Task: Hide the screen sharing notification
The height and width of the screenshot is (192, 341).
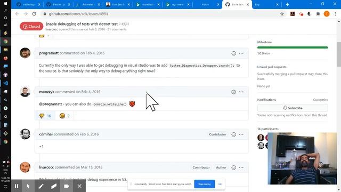Action: (220, 184)
